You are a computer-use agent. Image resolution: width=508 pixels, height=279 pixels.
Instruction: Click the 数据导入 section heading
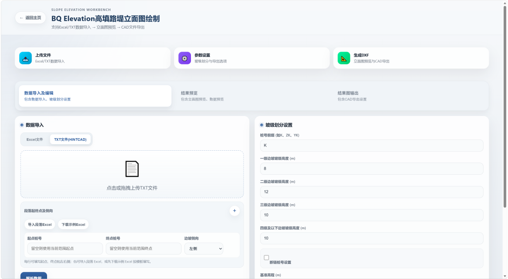[x=35, y=125]
